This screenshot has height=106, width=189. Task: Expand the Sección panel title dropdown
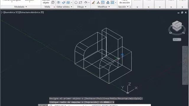tap(123, 7)
